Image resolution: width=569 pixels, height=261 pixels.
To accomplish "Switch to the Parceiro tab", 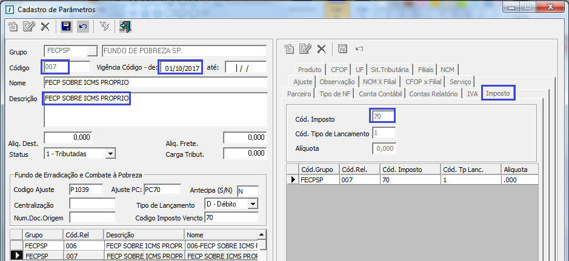I will tap(299, 94).
